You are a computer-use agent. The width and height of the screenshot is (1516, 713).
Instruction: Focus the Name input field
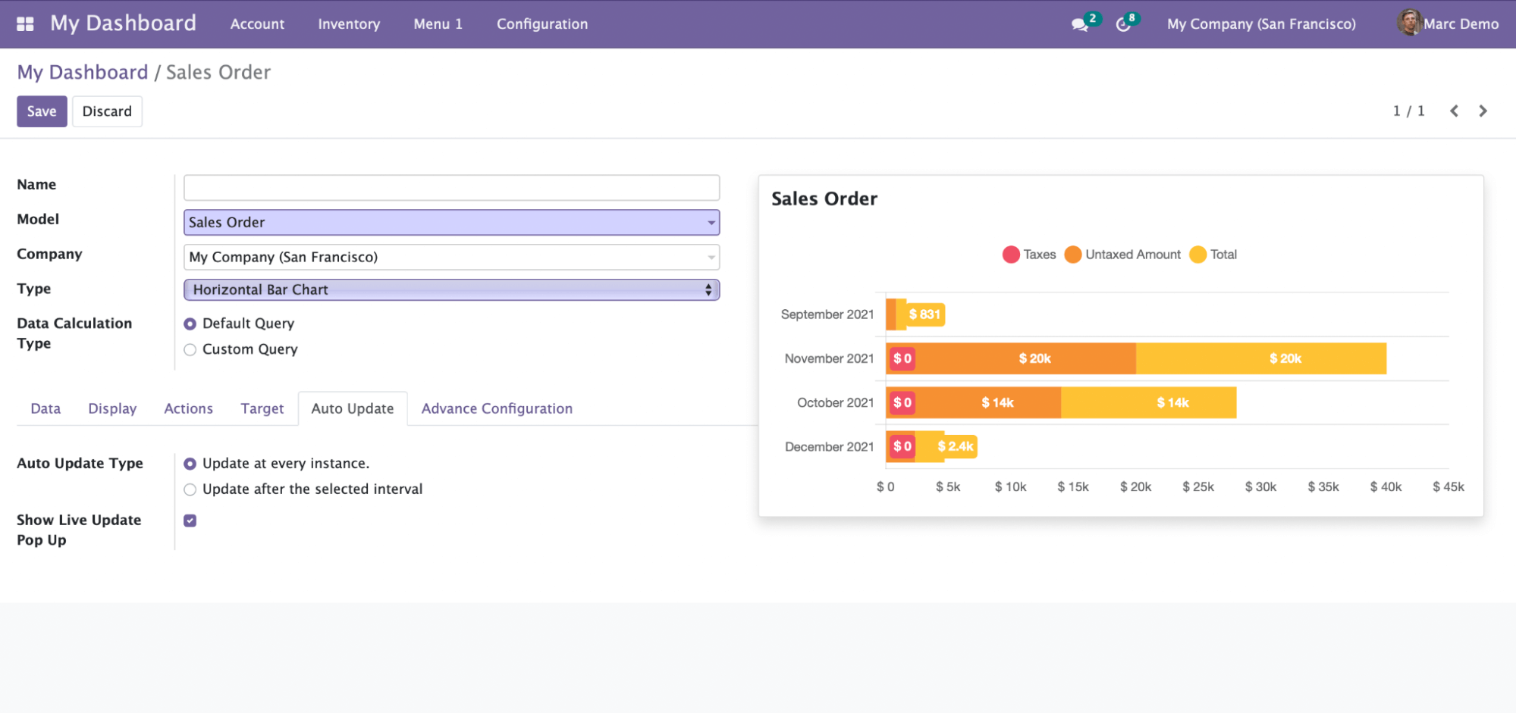451,188
